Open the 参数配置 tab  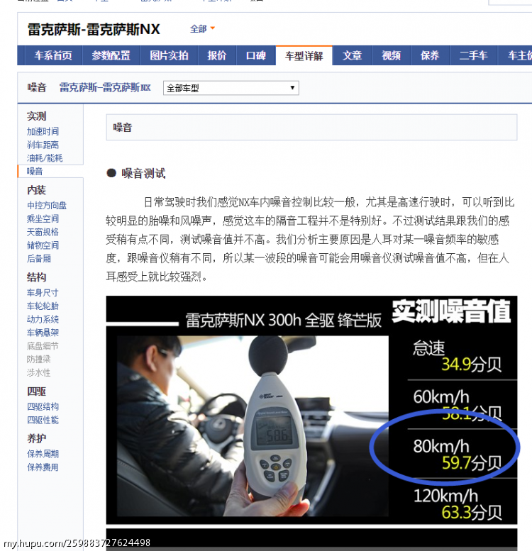[x=111, y=55]
